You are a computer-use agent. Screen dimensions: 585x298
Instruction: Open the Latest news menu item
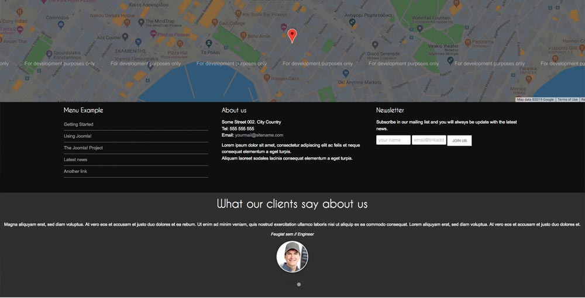tap(75, 160)
